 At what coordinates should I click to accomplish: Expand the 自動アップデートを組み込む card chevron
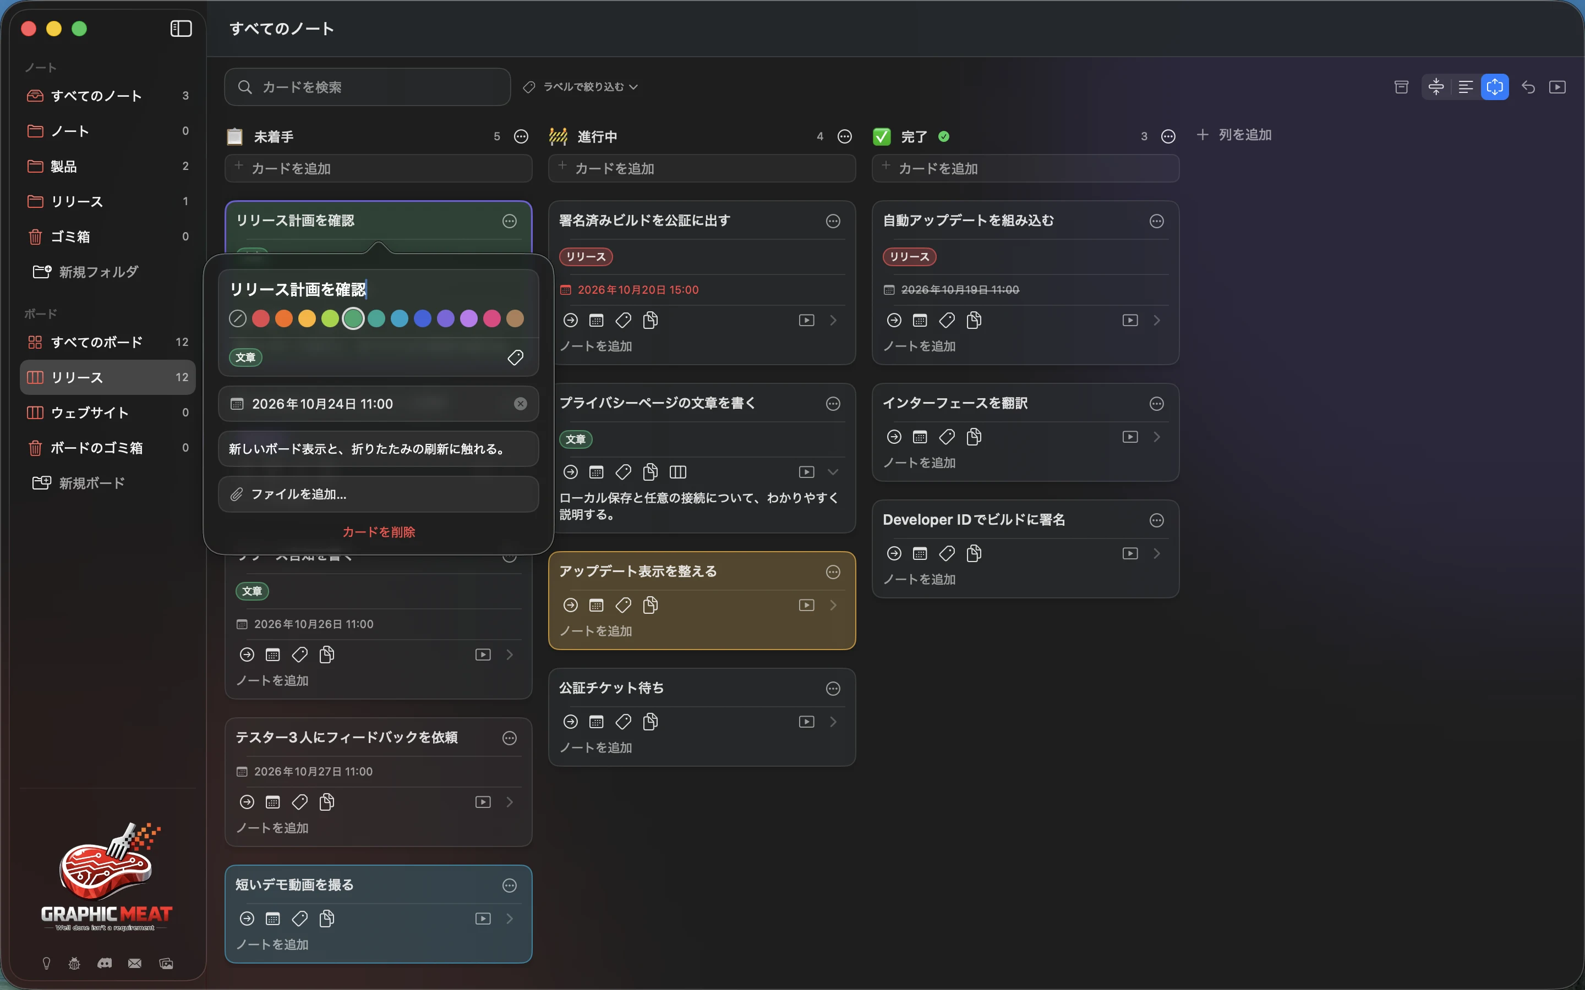pos(1157,320)
